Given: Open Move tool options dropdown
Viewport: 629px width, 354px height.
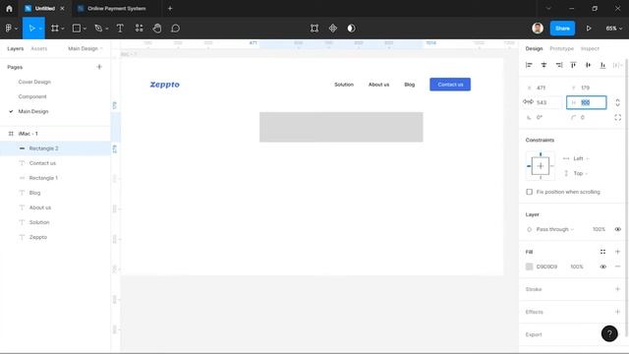Looking at the screenshot, I should pyautogui.click(x=40, y=29).
